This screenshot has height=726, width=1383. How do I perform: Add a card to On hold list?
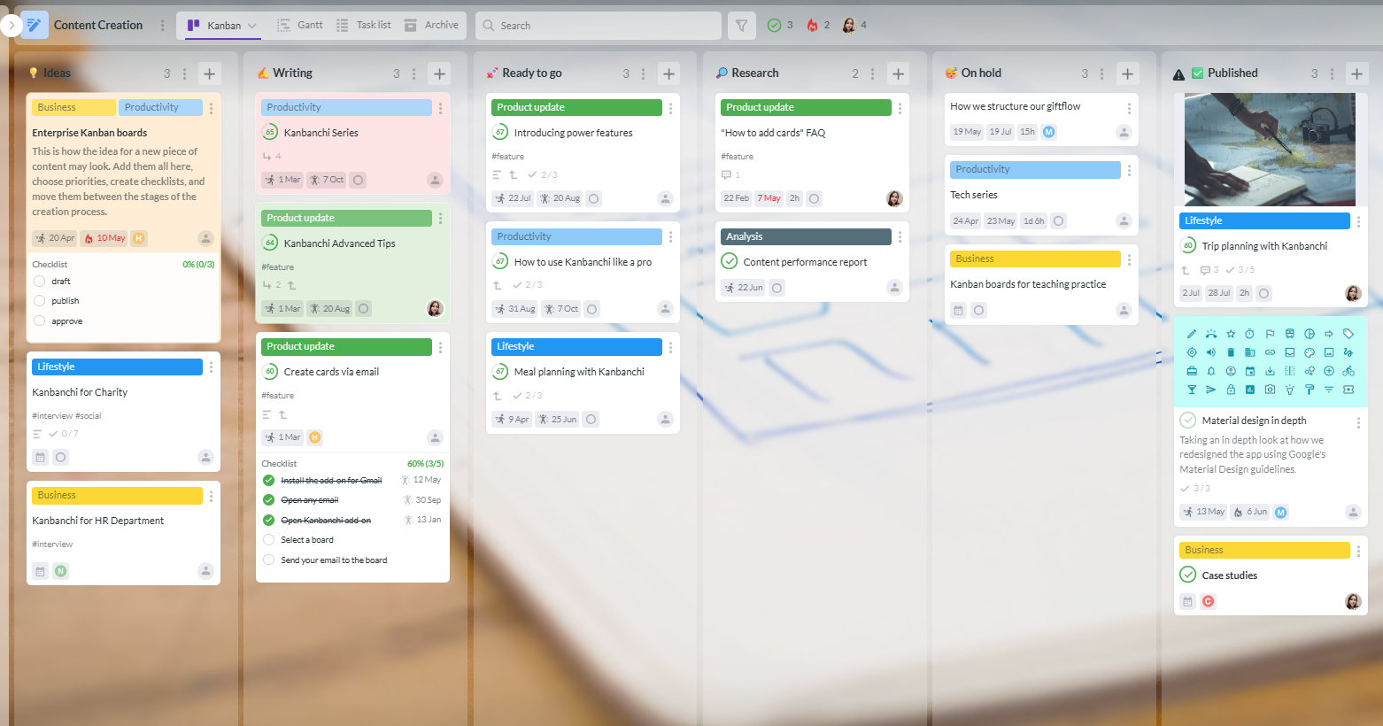[x=1127, y=73]
